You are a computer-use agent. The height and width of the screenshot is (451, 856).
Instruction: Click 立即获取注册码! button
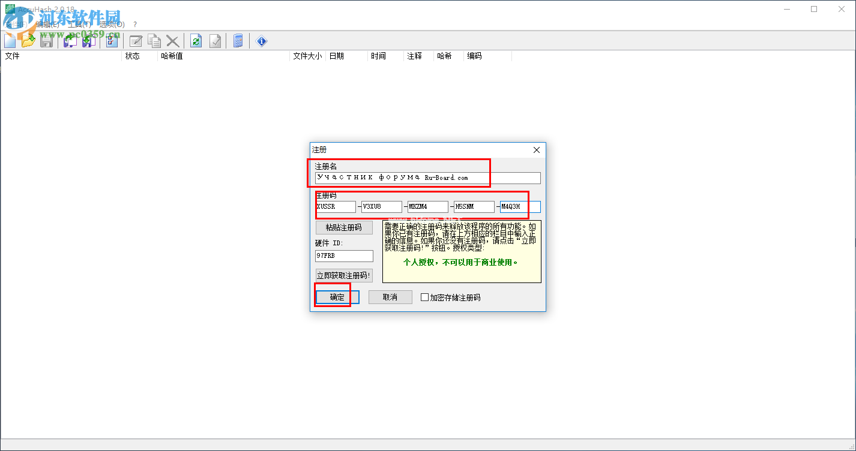click(343, 275)
